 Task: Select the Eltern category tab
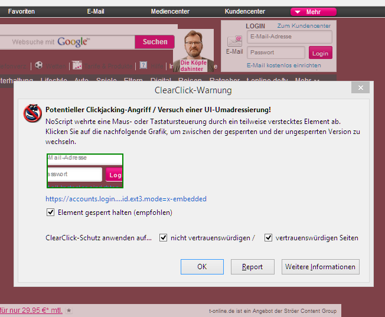coord(133,80)
